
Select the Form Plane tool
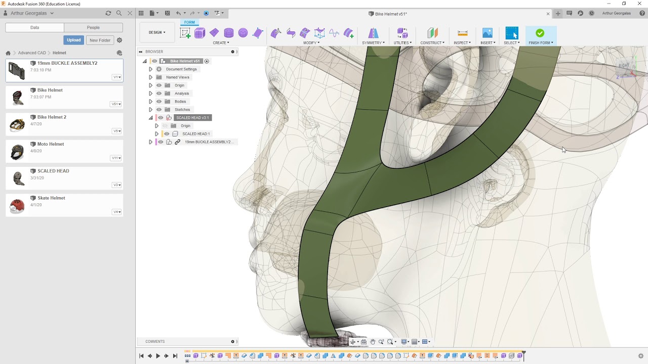click(x=214, y=33)
